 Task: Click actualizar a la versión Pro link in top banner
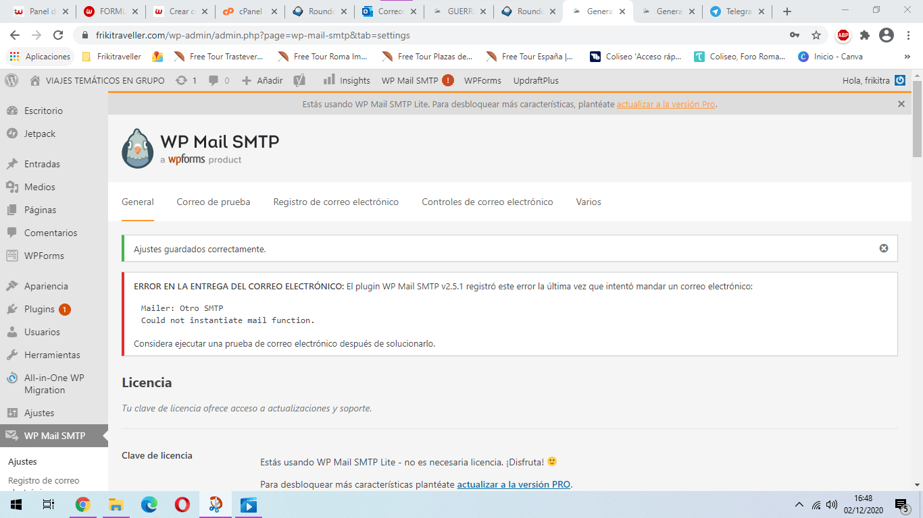666,105
